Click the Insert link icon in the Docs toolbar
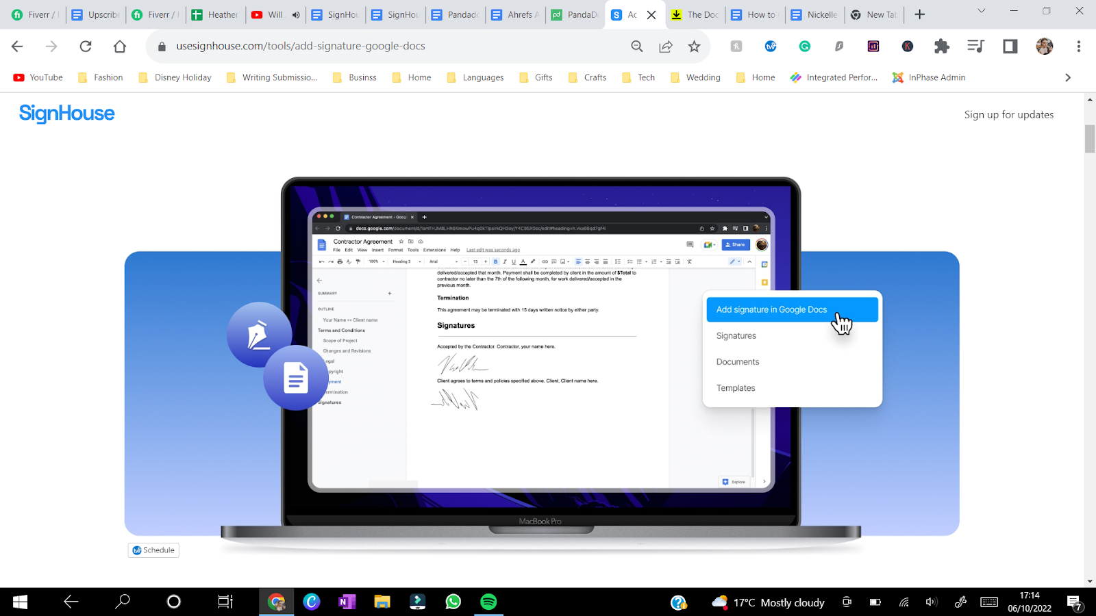This screenshot has height=616, width=1096. click(x=545, y=261)
